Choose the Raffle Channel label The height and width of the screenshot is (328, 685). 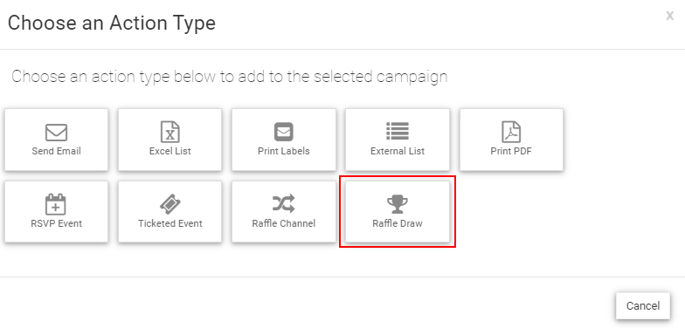point(283,223)
